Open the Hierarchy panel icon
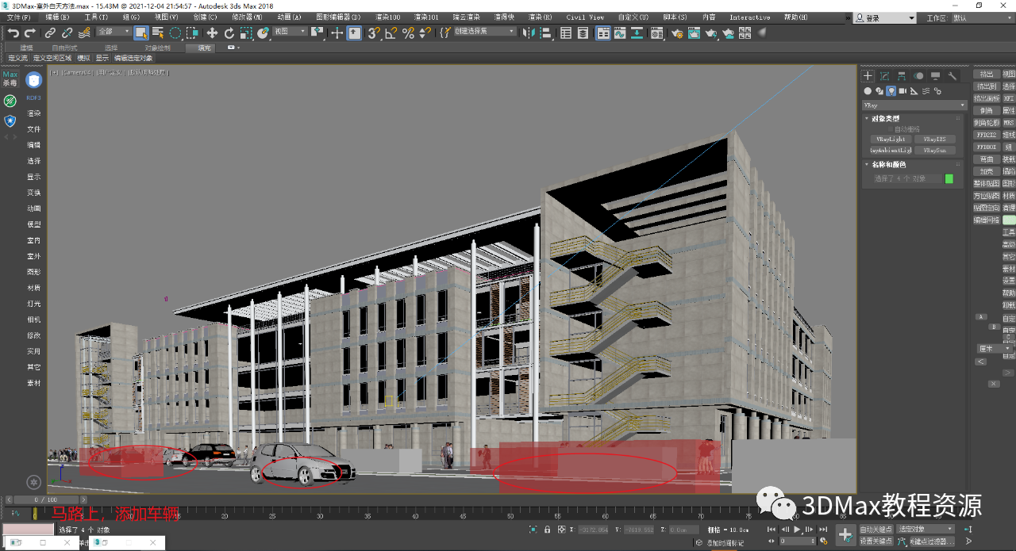 pyautogui.click(x=902, y=76)
